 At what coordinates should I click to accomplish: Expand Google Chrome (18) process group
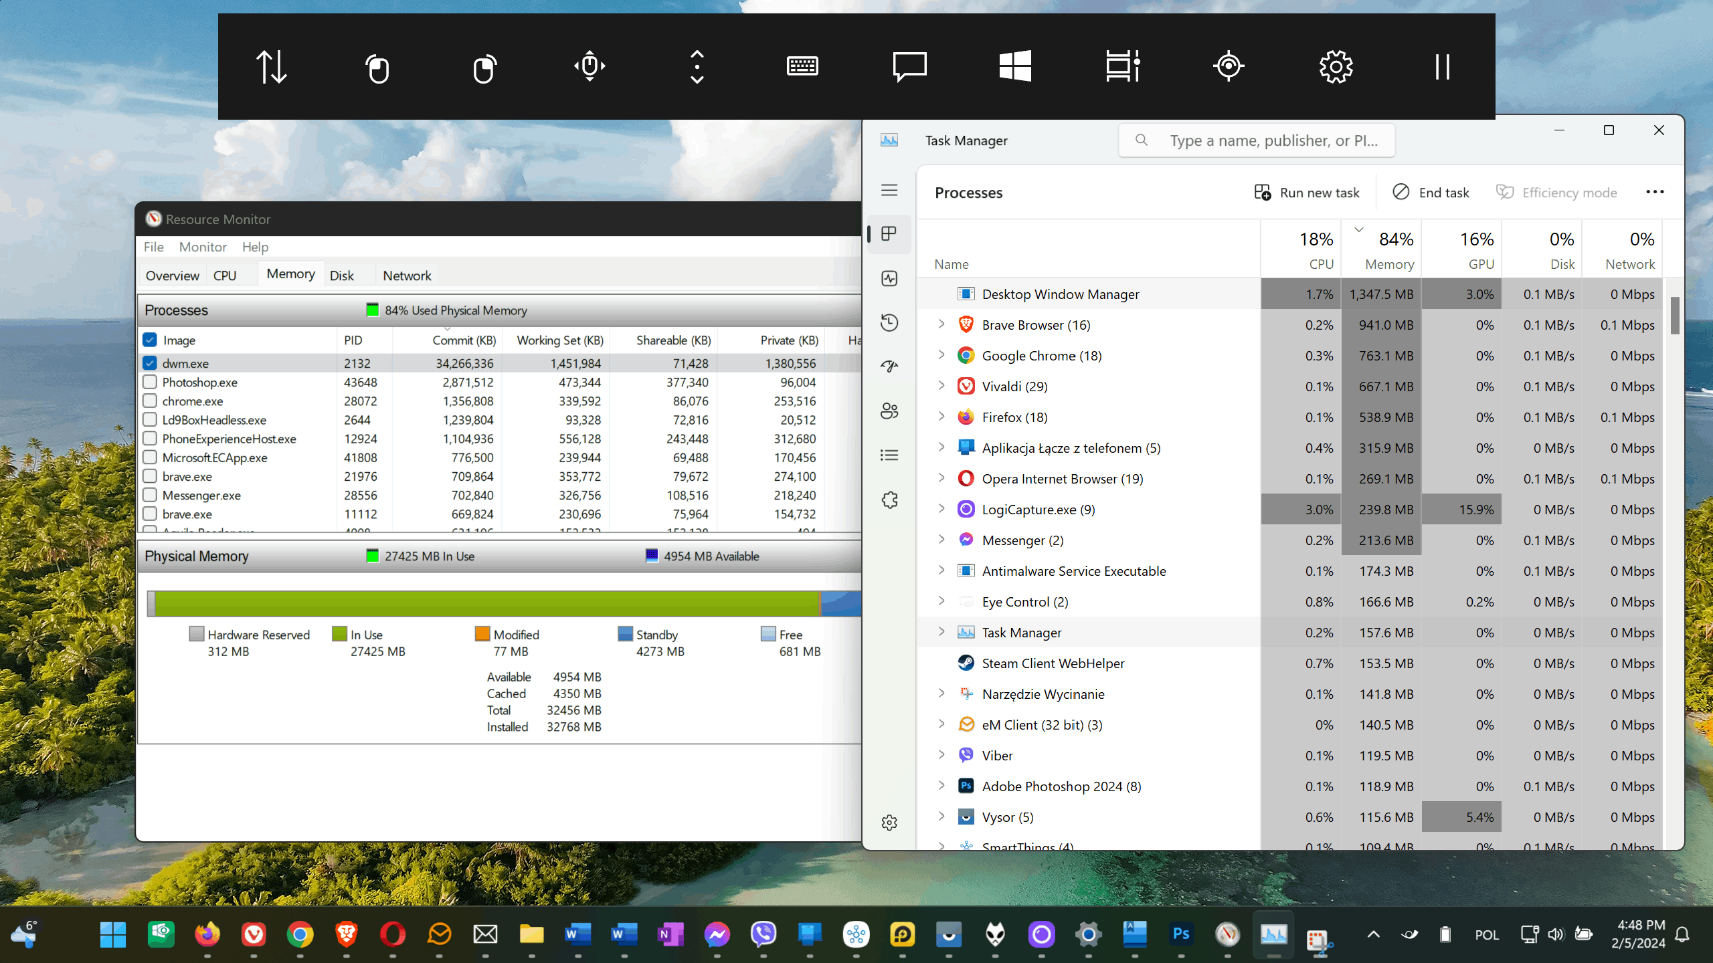click(x=941, y=355)
